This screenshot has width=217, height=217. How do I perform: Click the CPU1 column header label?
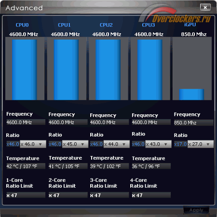(x=64, y=25)
